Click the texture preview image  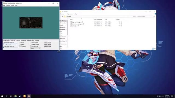click(31, 23)
